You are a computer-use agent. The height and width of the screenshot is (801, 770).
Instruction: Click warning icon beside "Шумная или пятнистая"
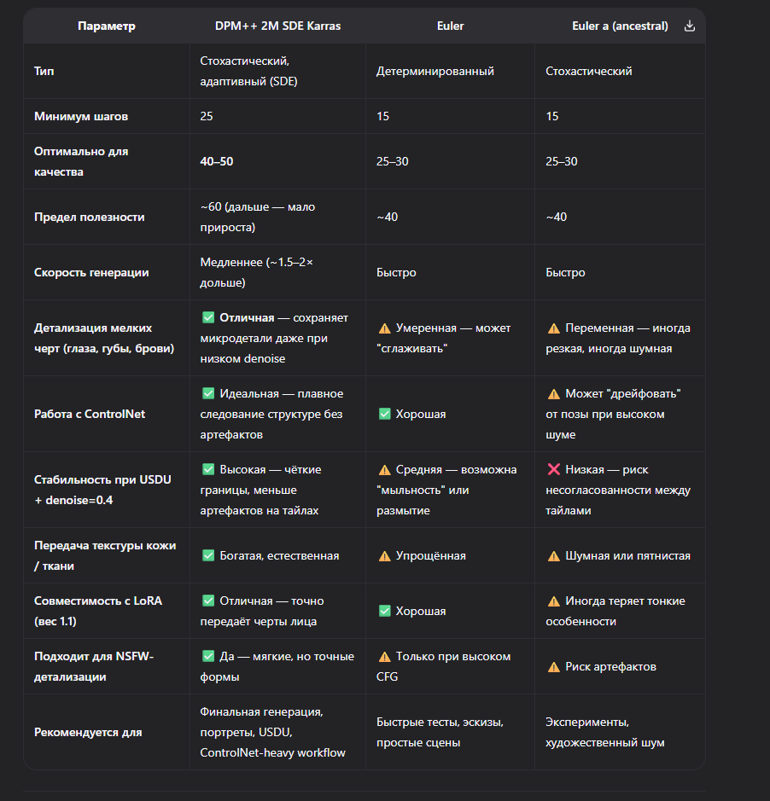point(553,555)
